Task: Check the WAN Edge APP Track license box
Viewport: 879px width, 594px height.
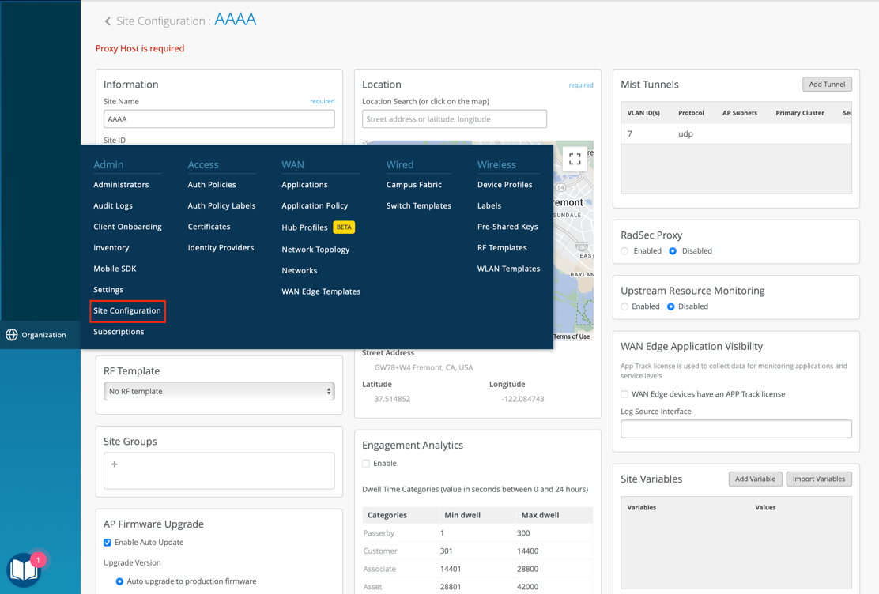Action: pyautogui.click(x=625, y=394)
